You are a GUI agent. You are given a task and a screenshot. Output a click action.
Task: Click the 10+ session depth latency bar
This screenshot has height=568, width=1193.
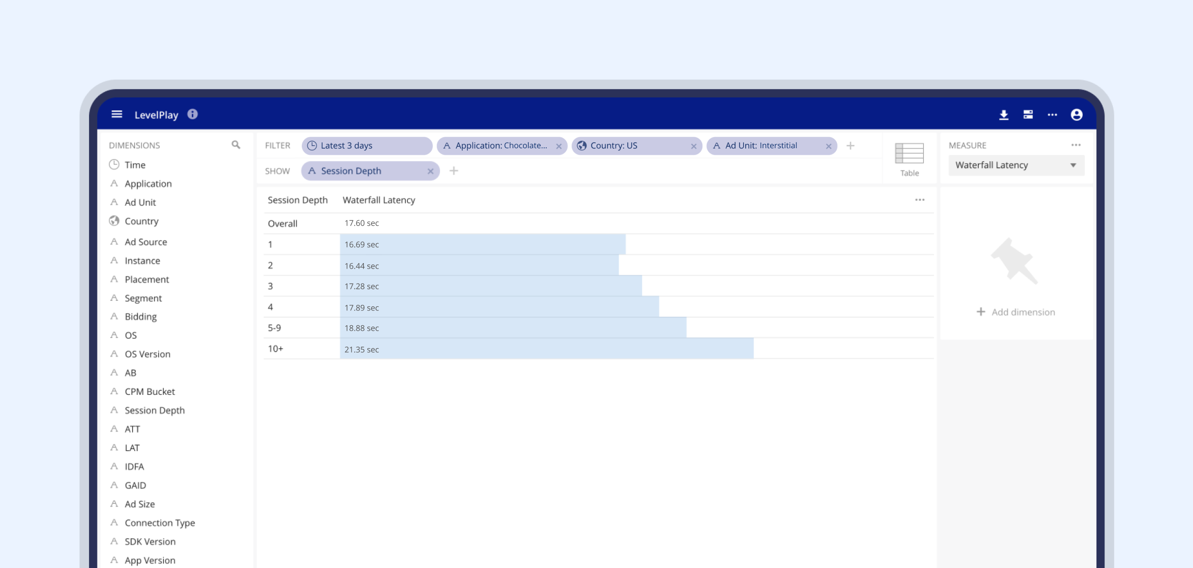(x=547, y=349)
